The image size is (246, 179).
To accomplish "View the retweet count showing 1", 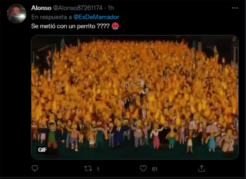I will (x=98, y=169).
